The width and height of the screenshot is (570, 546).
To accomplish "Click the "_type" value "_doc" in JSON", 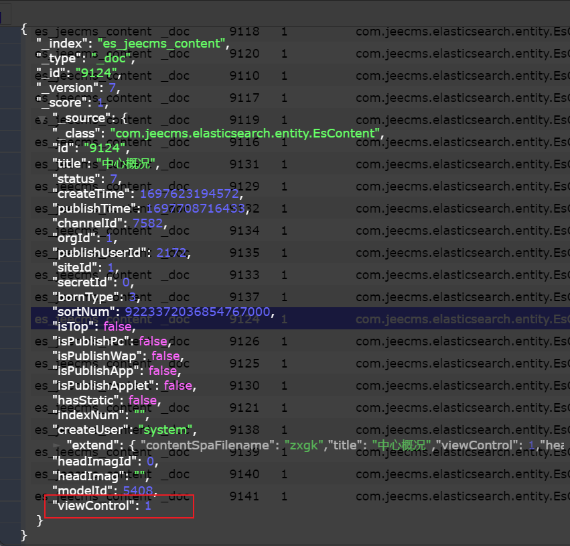I will click(x=111, y=58).
